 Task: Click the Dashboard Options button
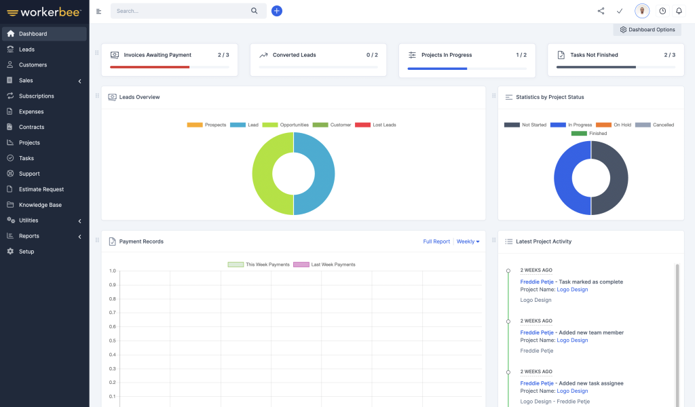click(x=647, y=29)
